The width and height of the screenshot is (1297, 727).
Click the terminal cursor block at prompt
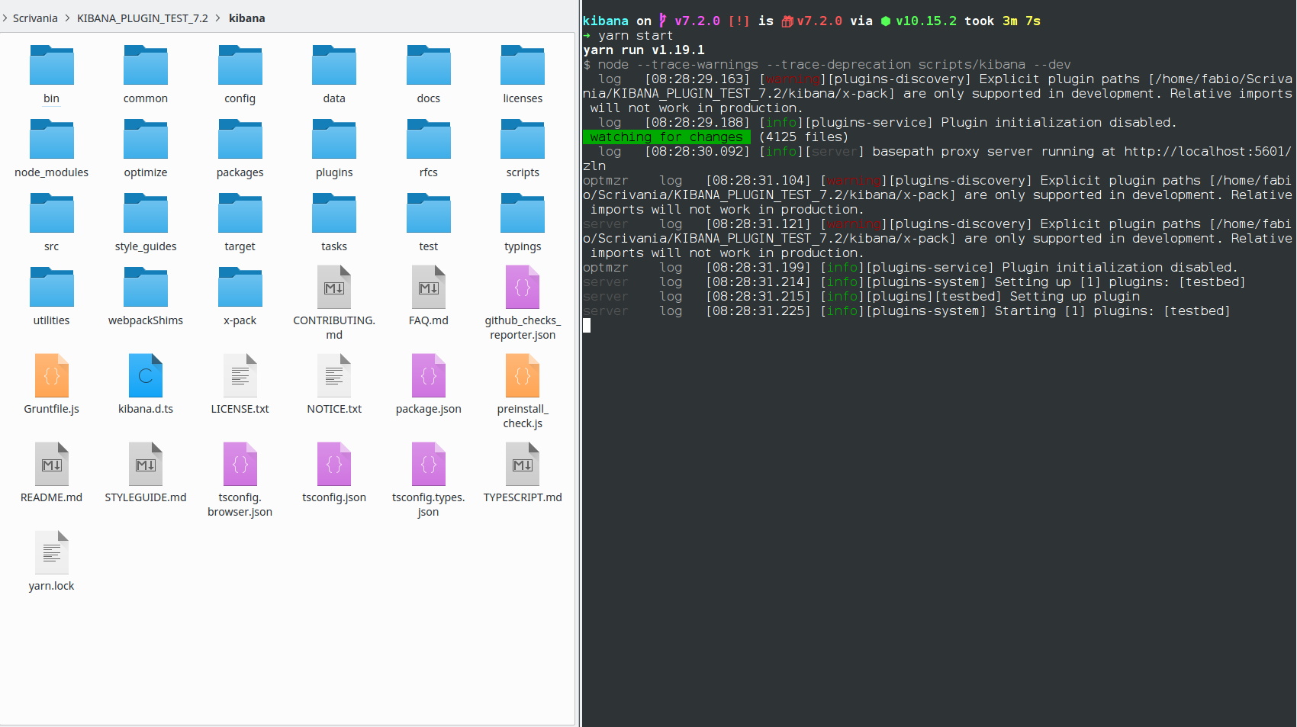(x=587, y=326)
